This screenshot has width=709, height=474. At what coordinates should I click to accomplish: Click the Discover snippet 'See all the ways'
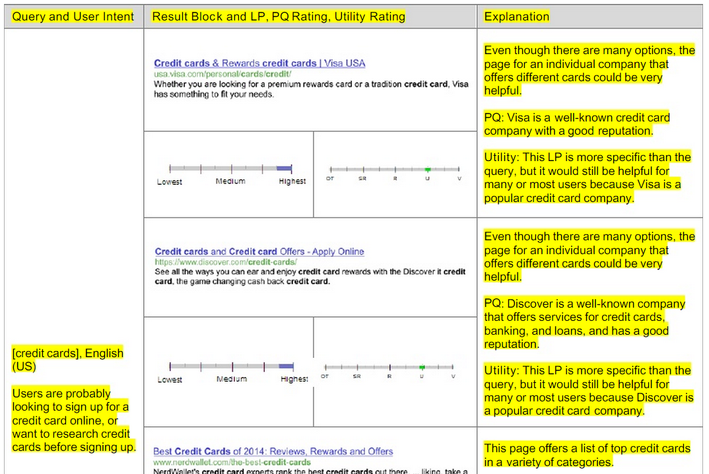click(x=310, y=277)
